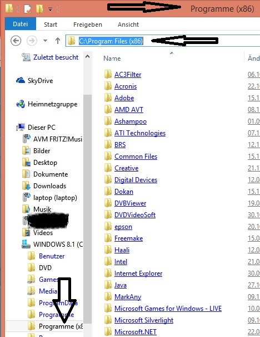Select Heimnetzgruppe in navigation pane
This screenshot has width=260, height=337.
coord(53,104)
